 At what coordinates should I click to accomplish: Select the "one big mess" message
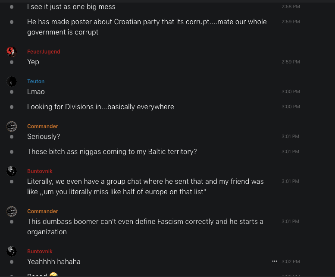coord(71,7)
